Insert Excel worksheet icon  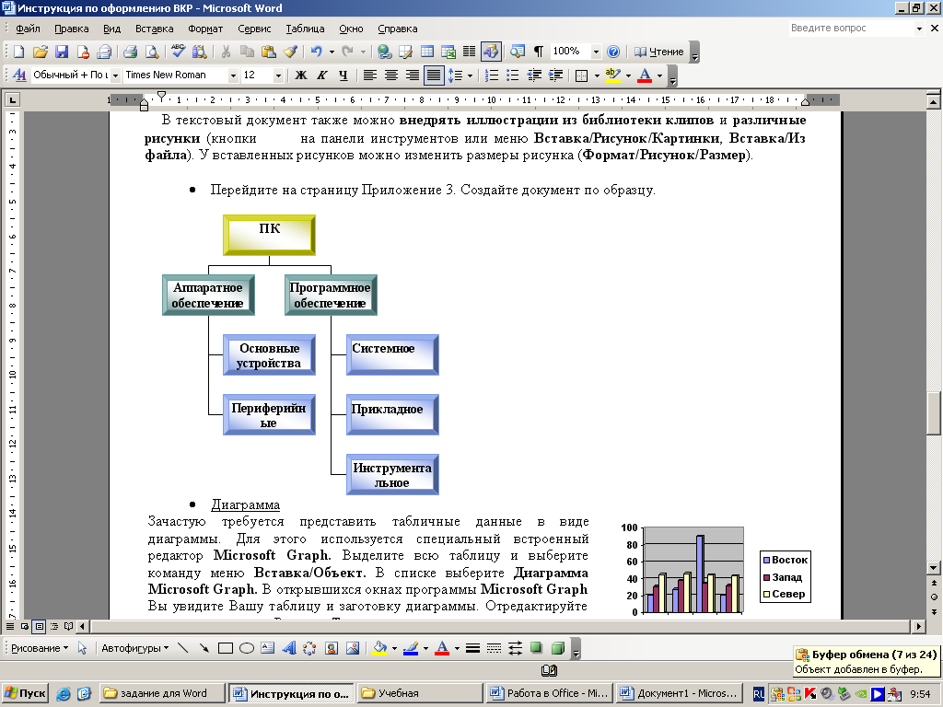point(448,52)
